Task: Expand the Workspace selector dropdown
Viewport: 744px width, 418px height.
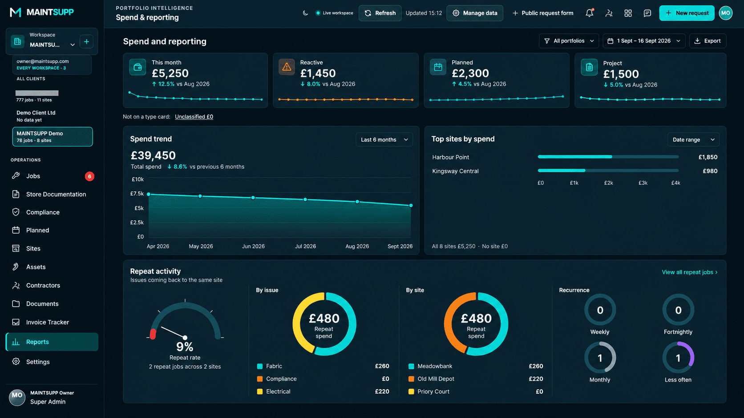Action: 52,41
